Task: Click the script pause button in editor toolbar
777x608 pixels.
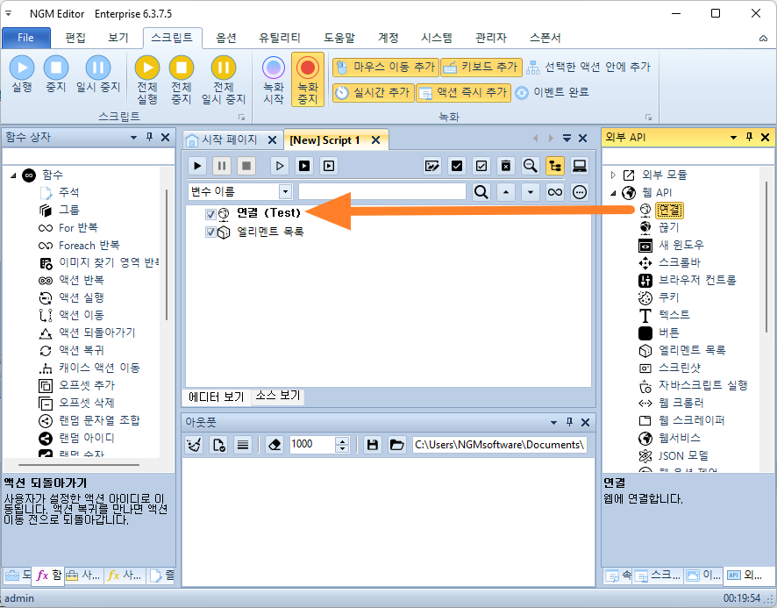Action: (x=222, y=166)
